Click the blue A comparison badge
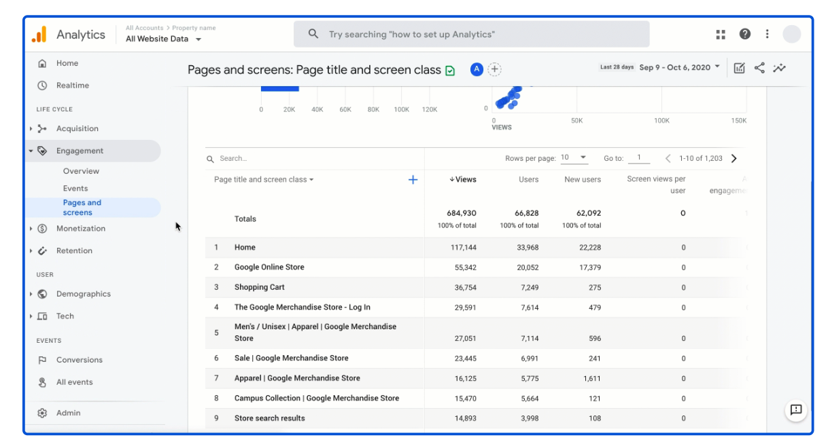This screenshot has height=446, width=828. (477, 69)
